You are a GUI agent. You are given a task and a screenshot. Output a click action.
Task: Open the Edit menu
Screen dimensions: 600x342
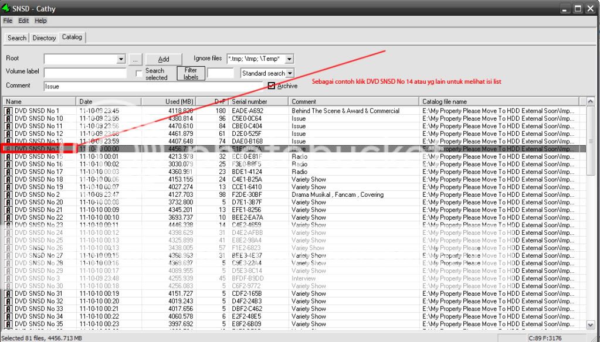pyautogui.click(x=23, y=20)
